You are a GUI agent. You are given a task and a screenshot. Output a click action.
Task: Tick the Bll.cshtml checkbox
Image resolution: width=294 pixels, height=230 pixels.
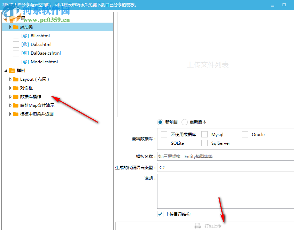(16, 36)
